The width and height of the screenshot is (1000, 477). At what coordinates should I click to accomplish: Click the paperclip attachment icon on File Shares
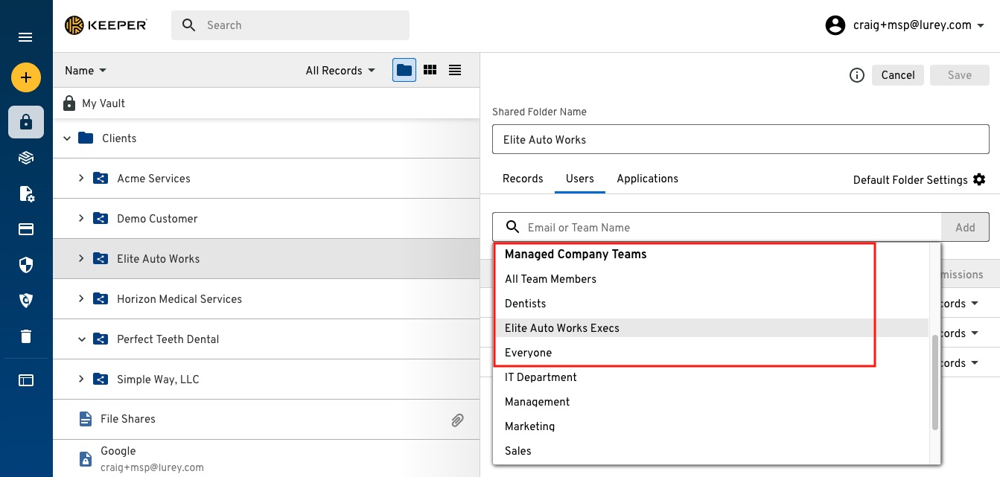[x=457, y=420]
